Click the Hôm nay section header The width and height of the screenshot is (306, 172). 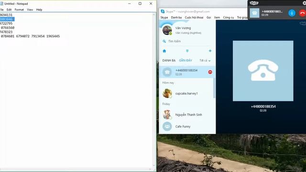(x=168, y=83)
